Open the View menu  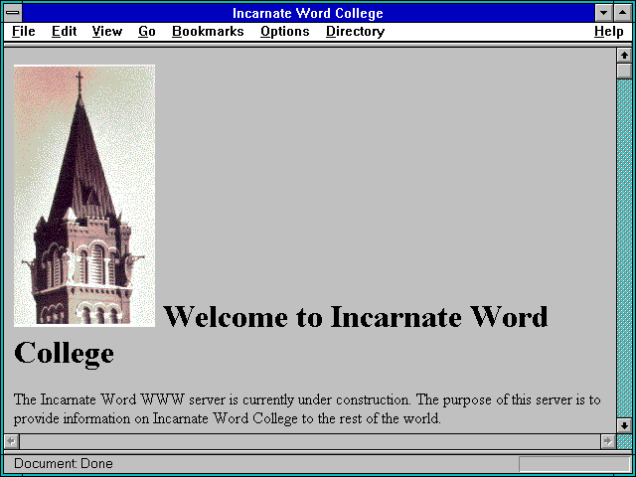(x=106, y=32)
